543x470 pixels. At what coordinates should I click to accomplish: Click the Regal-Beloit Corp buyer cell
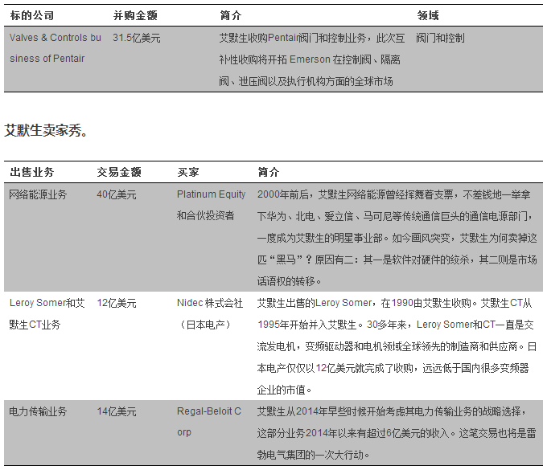[208, 422]
